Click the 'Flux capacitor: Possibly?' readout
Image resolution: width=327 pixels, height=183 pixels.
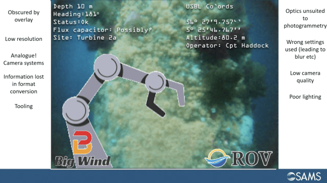point(102,30)
